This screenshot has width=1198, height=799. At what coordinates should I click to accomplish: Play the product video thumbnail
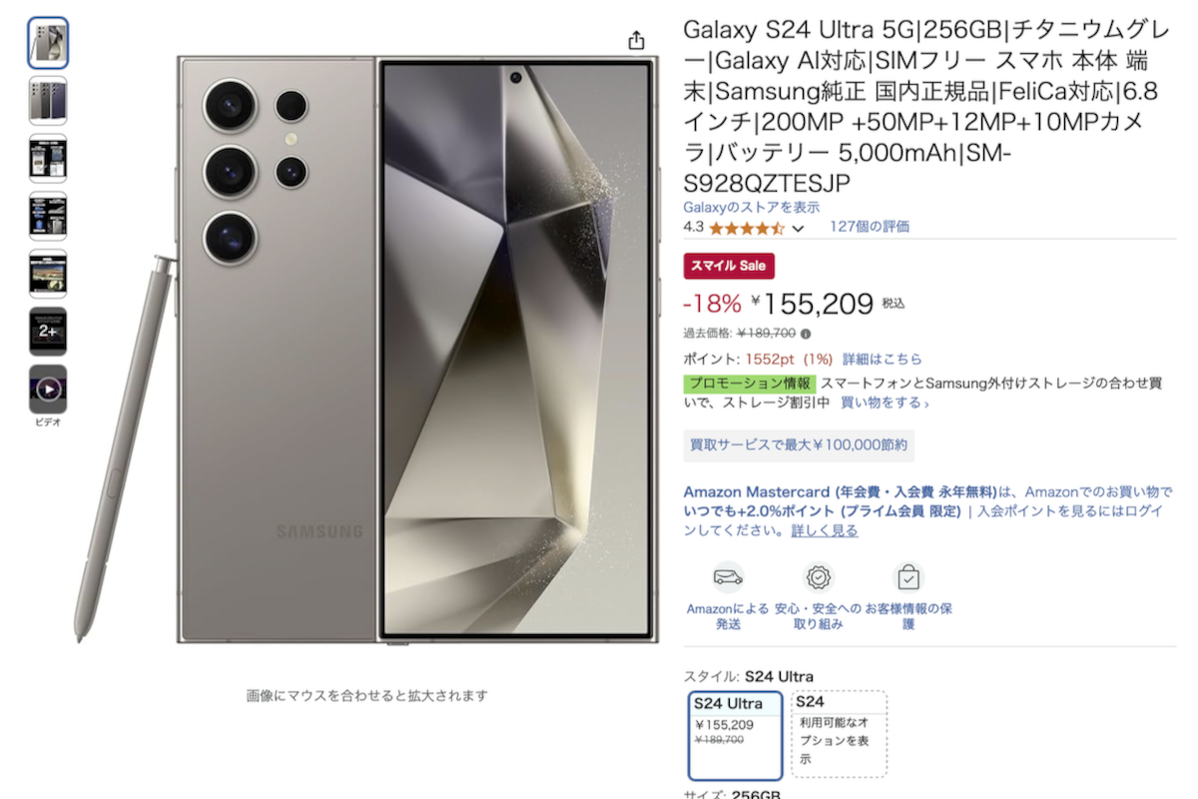click(x=48, y=390)
